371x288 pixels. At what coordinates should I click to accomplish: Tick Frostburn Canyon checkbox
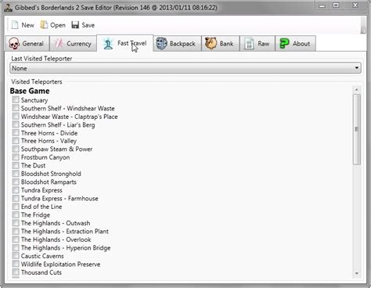tap(16, 157)
